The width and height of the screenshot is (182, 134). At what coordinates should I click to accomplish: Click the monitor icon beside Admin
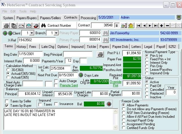pyautogui.click(x=179, y=17)
